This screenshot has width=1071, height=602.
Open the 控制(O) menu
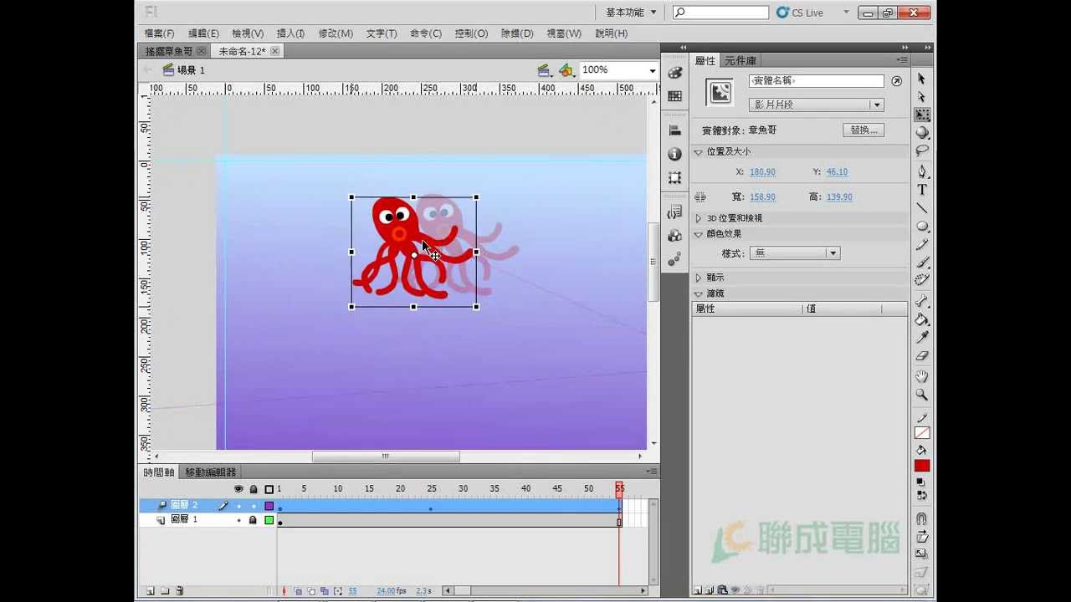pyautogui.click(x=471, y=33)
